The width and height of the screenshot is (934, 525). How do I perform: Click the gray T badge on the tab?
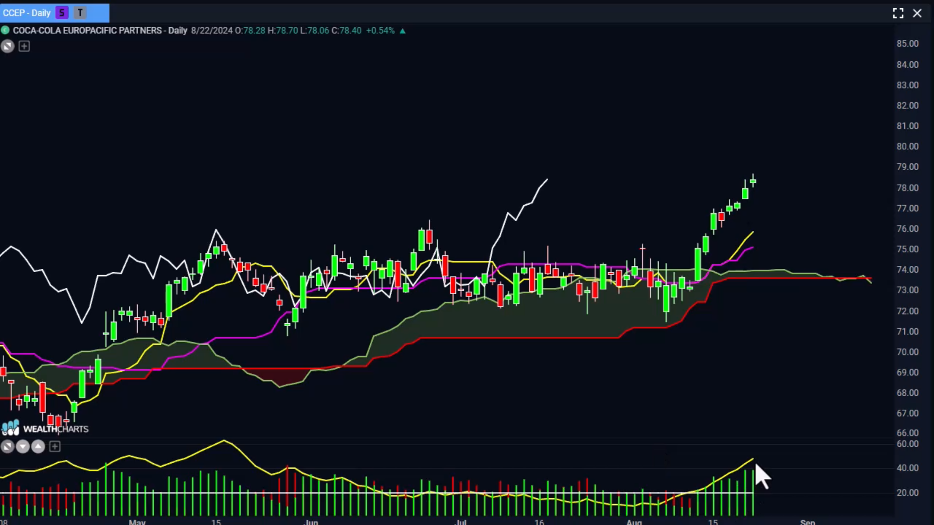pos(80,13)
